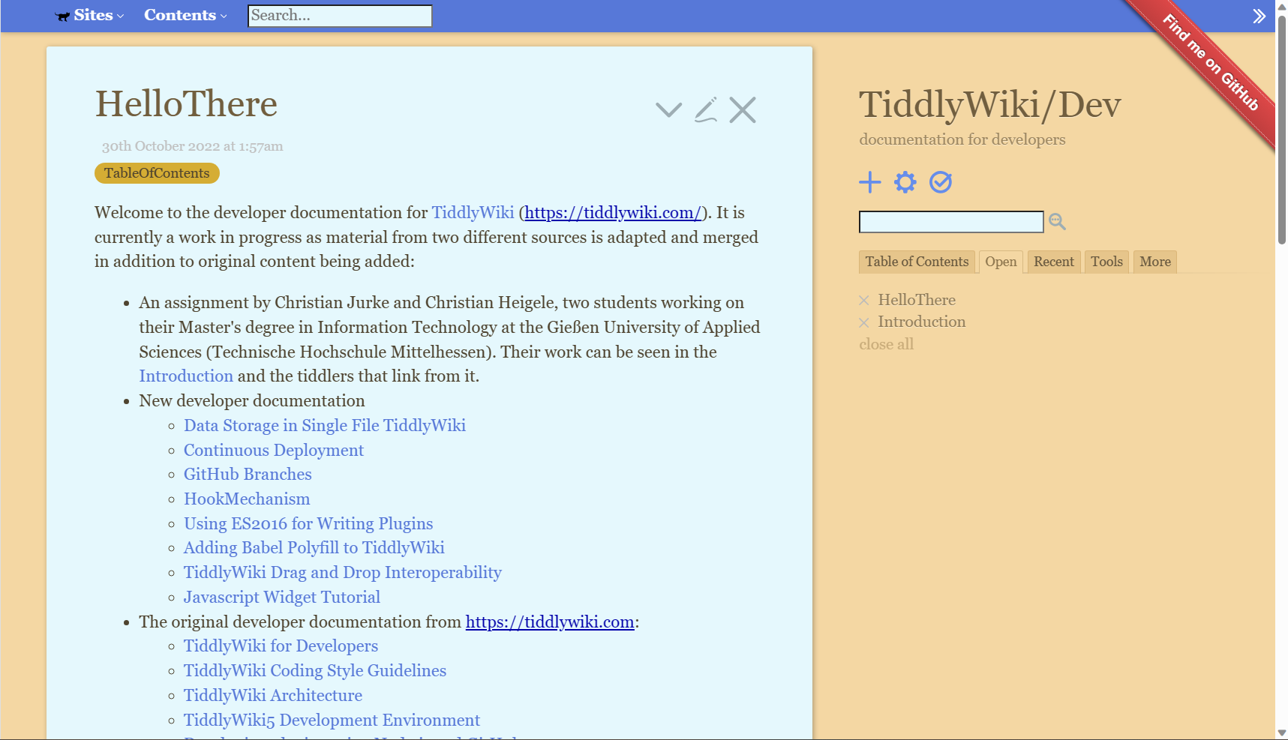Click the new tiddler plus icon
The image size is (1288, 740).
(x=869, y=182)
